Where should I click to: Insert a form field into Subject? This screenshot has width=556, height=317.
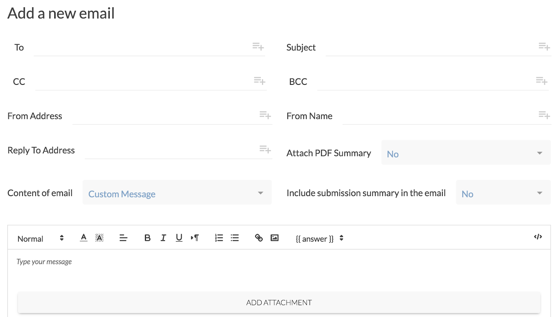coord(544,47)
